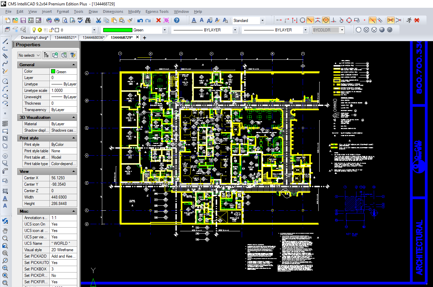Select the Line tool in the draw toolbar
The height and width of the screenshot is (287, 433).
tap(5, 42)
